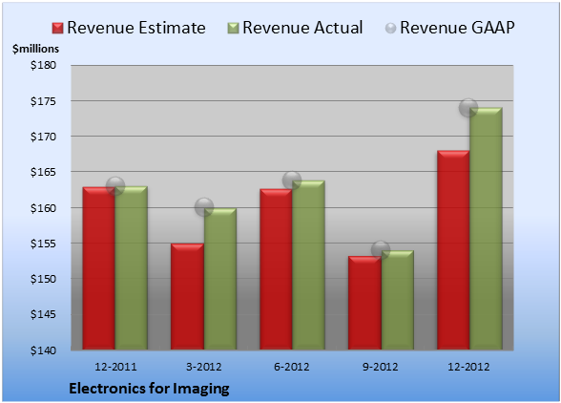Select the 'Revenue GAAP' legend label
The height and width of the screenshot is (403, 561).
pos(458,28)
